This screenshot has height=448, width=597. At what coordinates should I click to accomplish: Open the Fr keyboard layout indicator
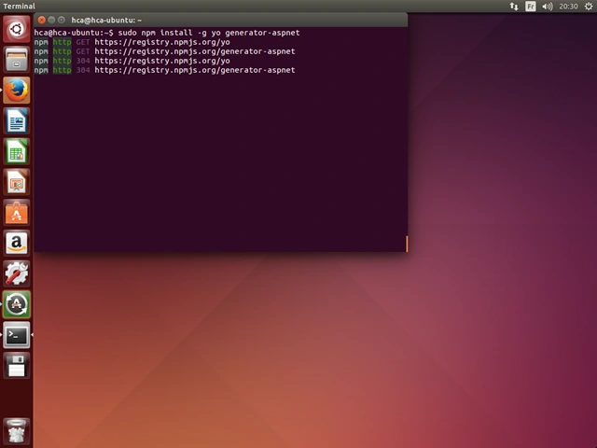(x=531, y=7)
